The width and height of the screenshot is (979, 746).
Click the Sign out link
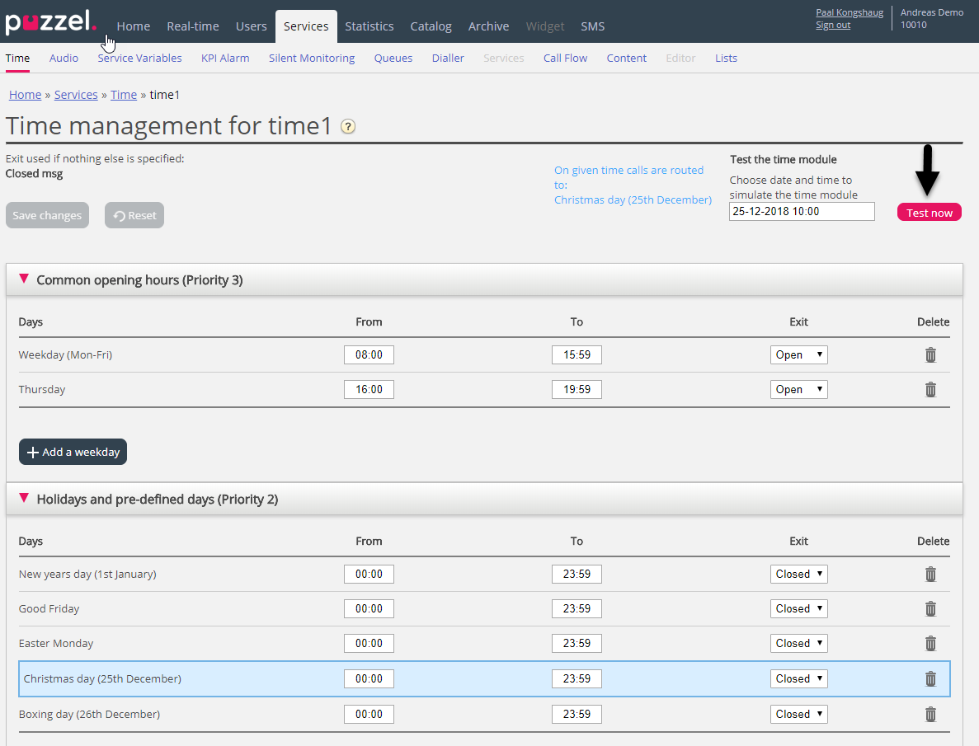click(x=832, y=26)
